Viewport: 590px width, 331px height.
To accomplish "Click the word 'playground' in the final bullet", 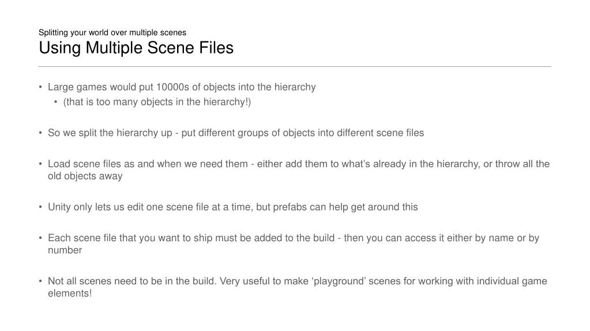I will (x=338, y=281).
